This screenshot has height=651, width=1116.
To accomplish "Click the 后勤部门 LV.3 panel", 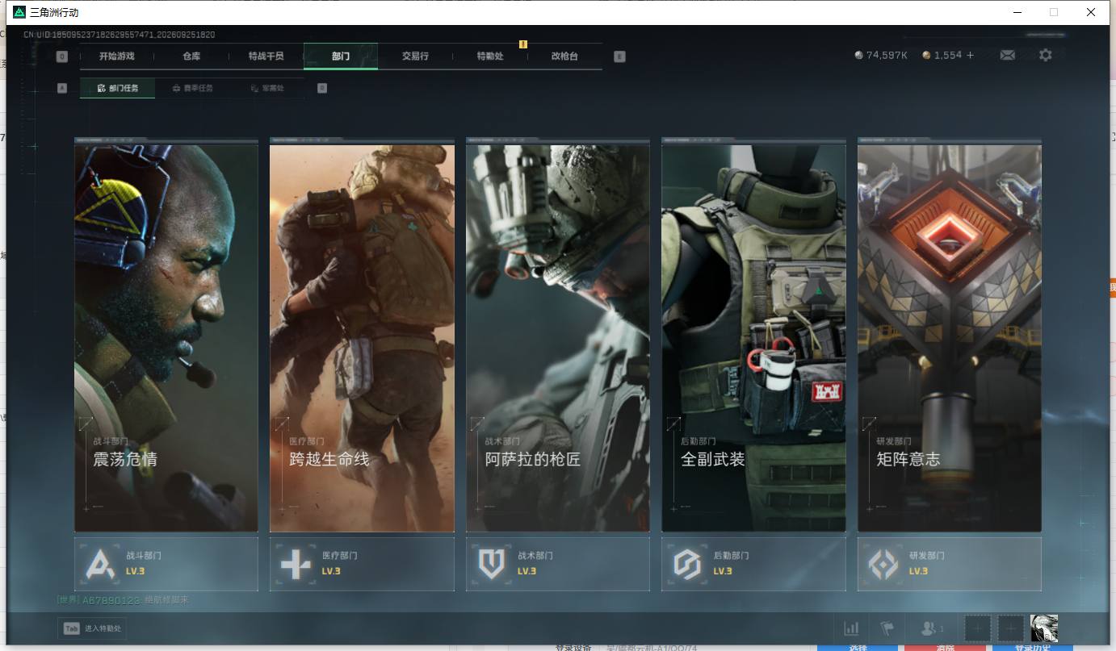I will [x=753, y=564].
